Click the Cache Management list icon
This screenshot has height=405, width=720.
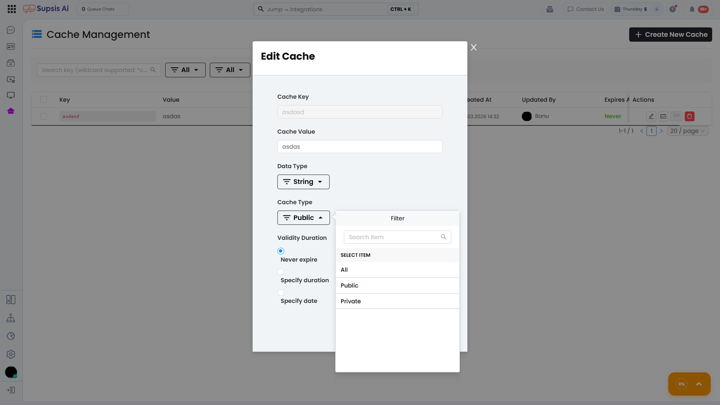37,34
